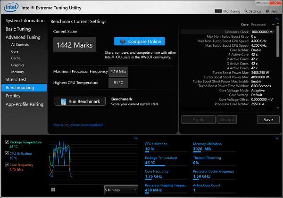Open 'How is my system benchmarked?' link
This screenshot has width=283, height=198.
tap(78, 124)
